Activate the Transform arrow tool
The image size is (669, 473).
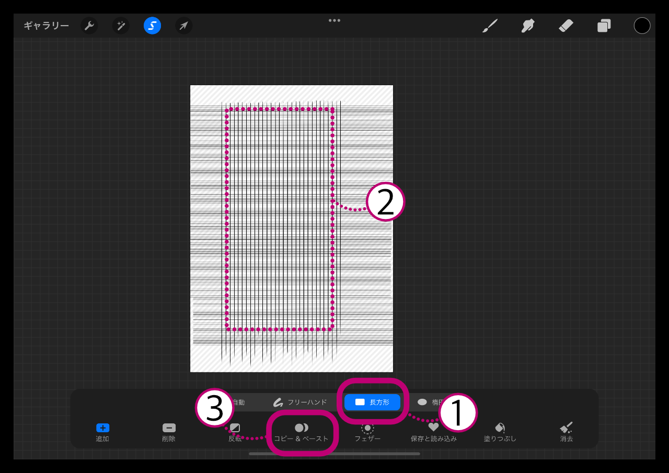(183, 26)
